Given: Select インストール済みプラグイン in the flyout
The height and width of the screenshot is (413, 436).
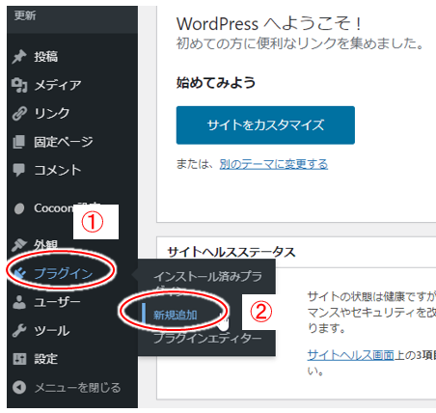Looking at the screenshot, I should 207,282.
